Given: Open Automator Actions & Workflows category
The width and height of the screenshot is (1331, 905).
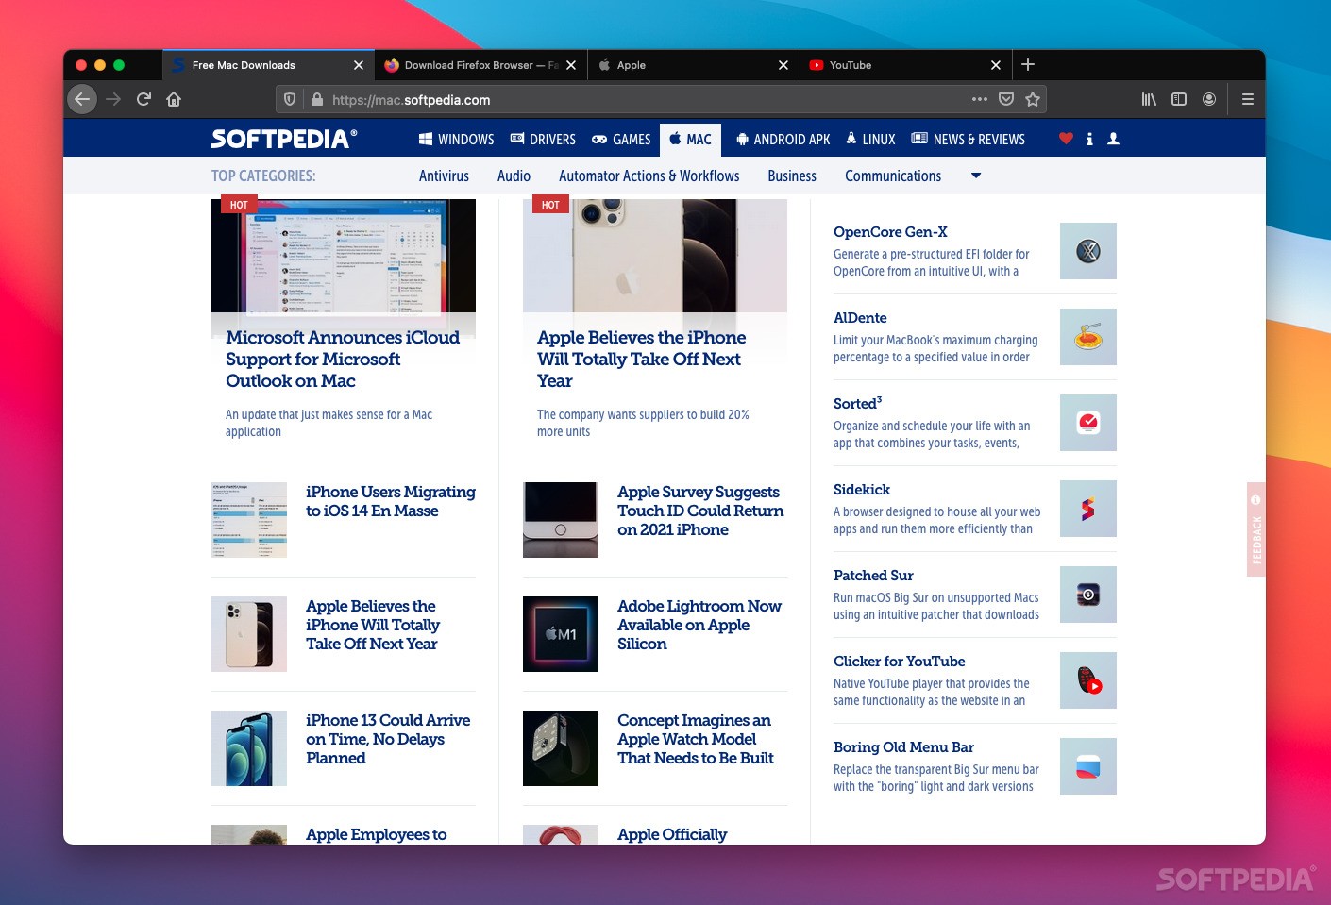Looking at the screenshot, I should [649, 176].
